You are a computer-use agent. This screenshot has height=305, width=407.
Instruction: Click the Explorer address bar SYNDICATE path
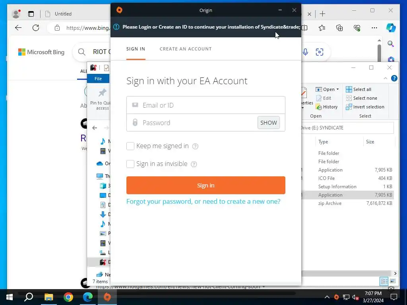(347, 128)
